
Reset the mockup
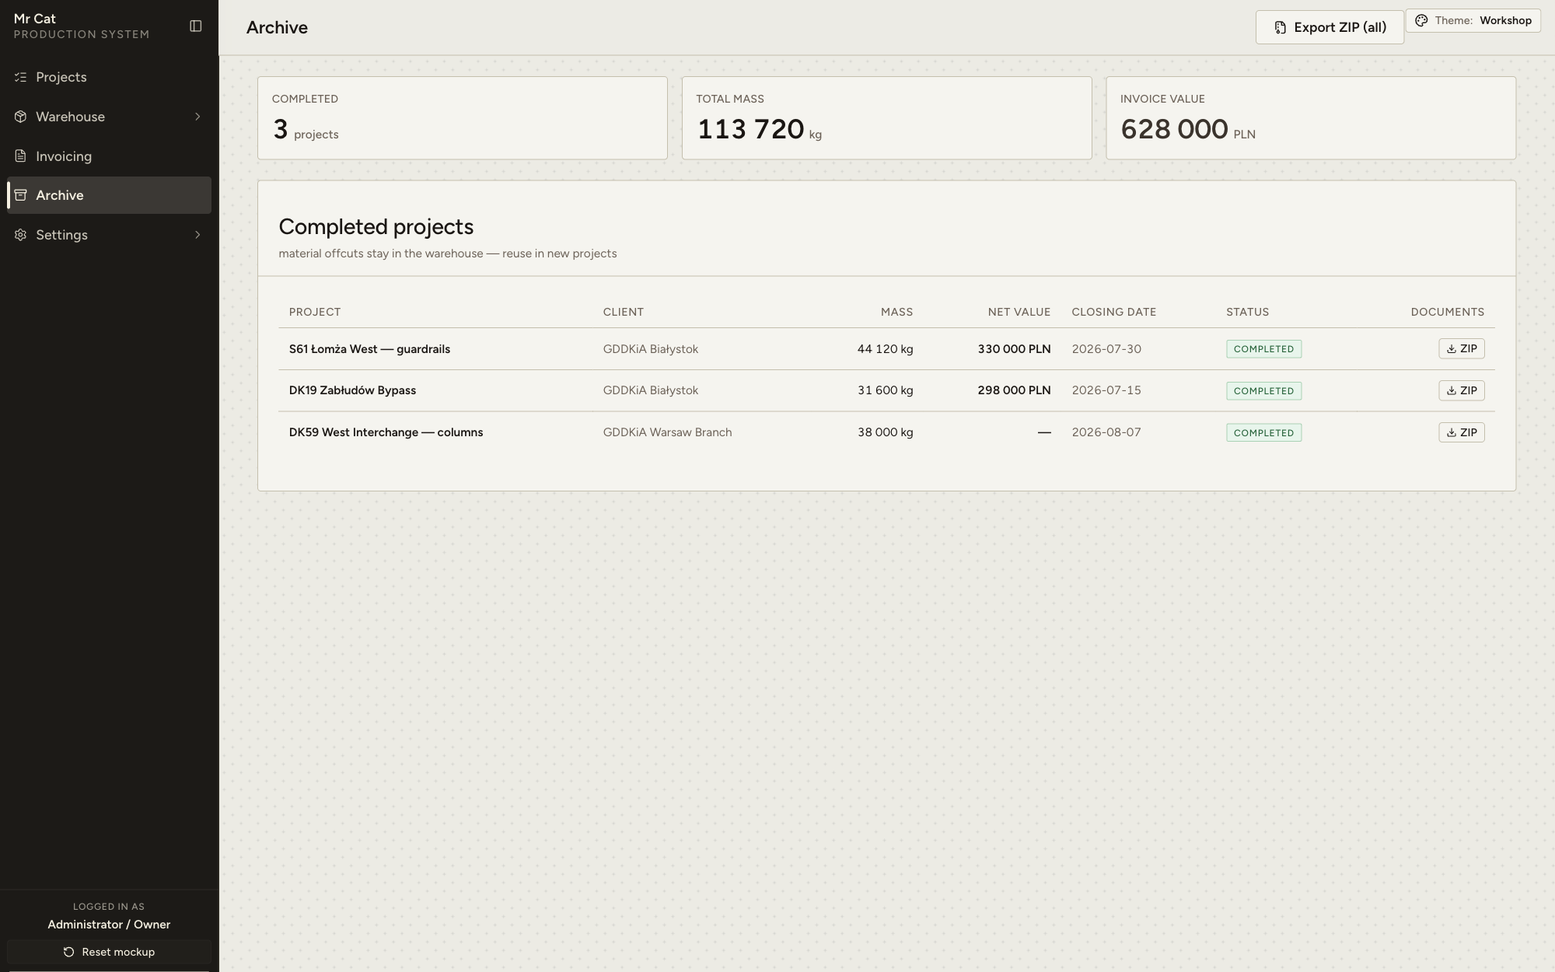pos(109,952)
